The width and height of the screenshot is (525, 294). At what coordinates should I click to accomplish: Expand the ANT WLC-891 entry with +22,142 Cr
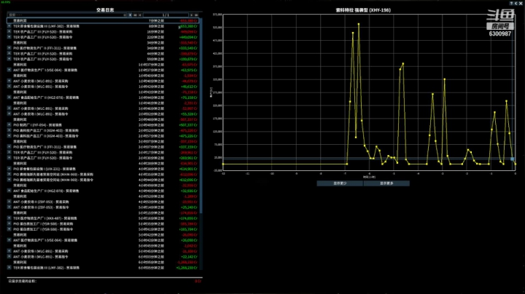point(9,257)
